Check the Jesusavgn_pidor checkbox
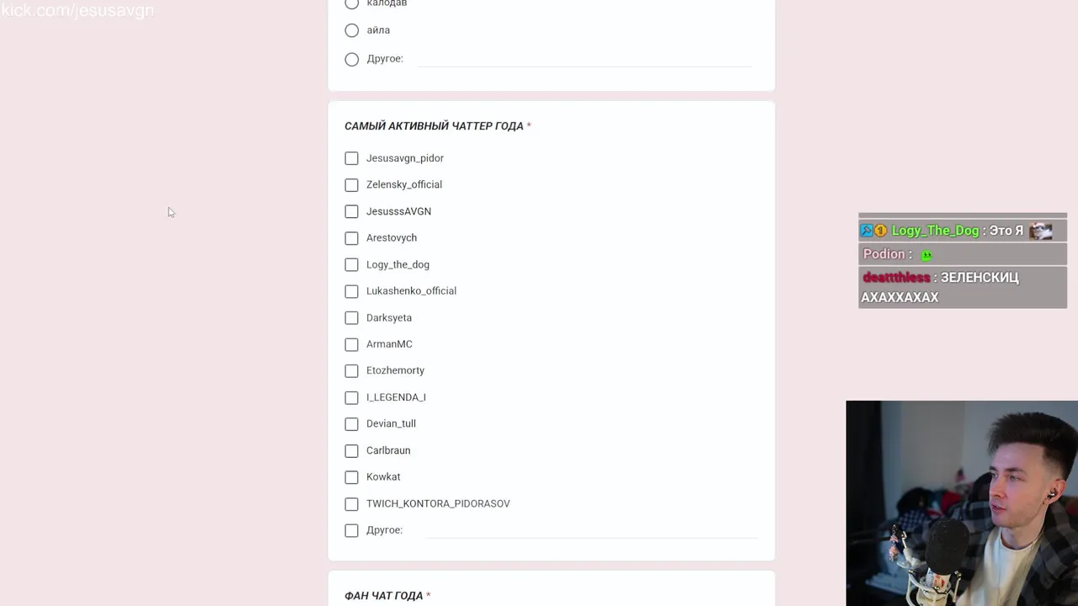The image size is (1078, 606). 351,158
